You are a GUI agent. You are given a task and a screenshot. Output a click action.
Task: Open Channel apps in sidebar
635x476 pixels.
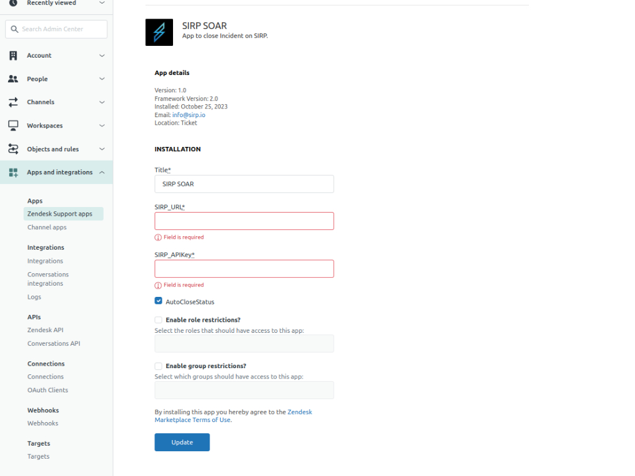pyautogui.click(x=47, y=227)
